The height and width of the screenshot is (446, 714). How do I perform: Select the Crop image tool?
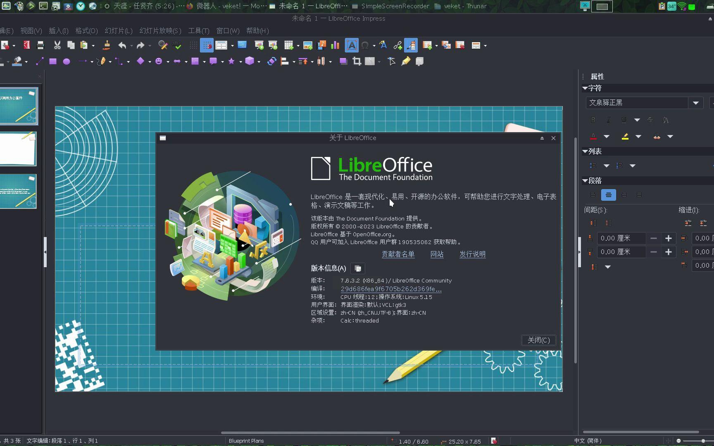[x=357, y=61]
